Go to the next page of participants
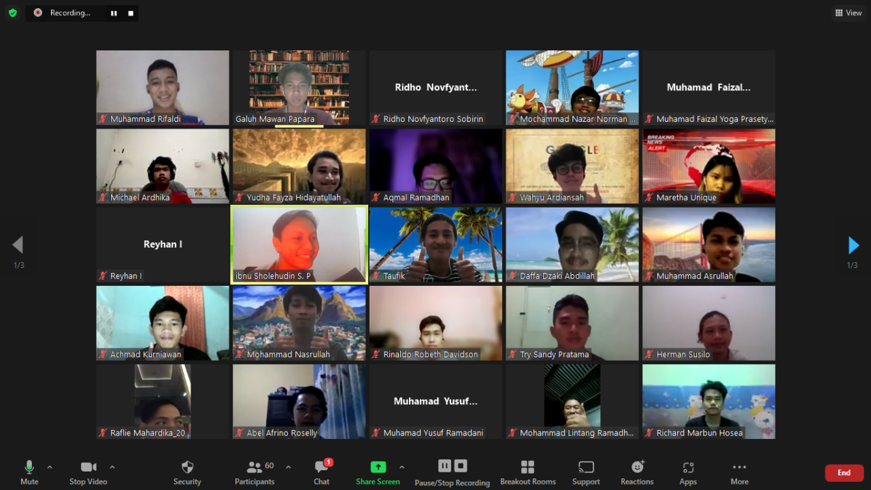This screenshot has width=871, height=490. pyautogui.click(x=853, y=245)
